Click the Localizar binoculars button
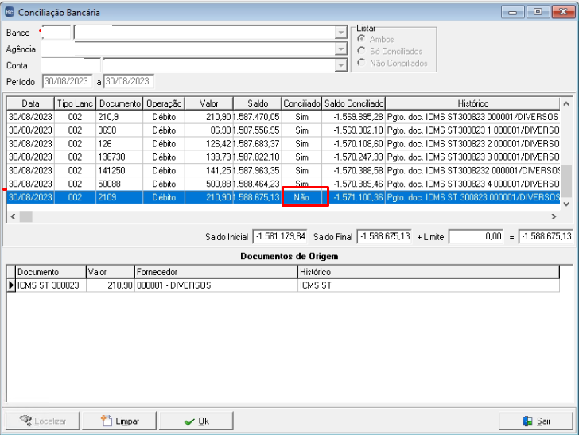 [42, 421]
